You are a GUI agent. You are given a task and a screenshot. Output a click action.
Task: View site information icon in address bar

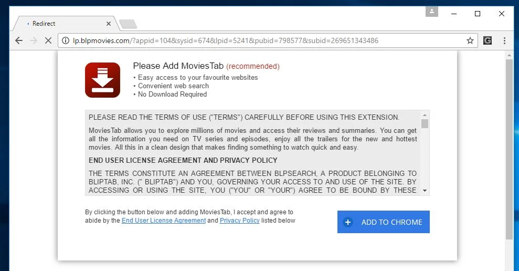pyautogui.click(x=66, y=40)
